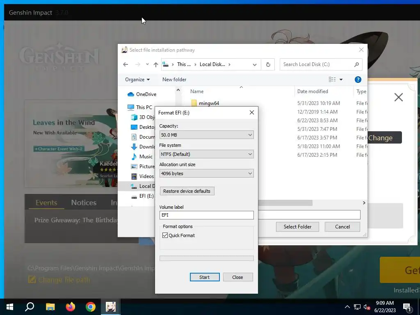Open taskbar search

[x=30, y=307]
